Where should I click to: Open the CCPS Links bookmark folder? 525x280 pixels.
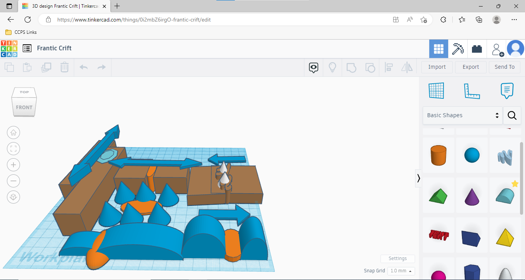[21, 32]
